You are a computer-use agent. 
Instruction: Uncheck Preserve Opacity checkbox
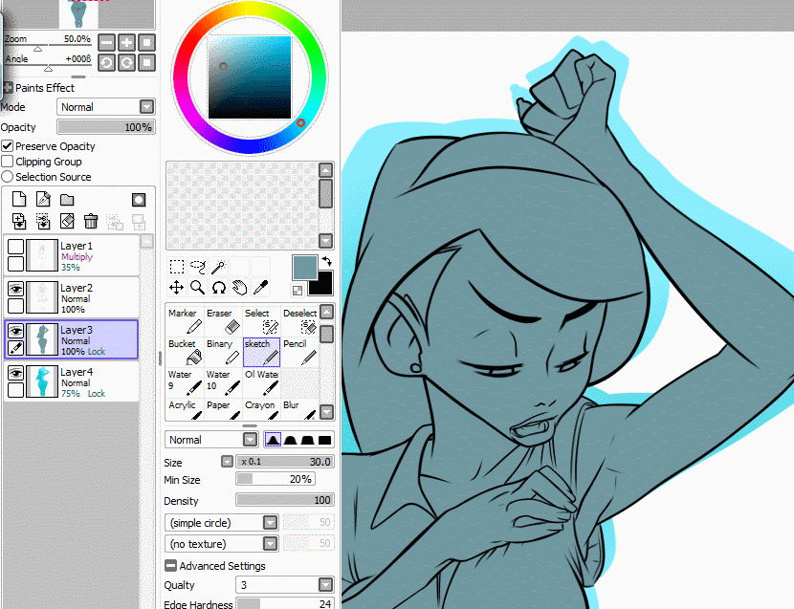point(8,146)
